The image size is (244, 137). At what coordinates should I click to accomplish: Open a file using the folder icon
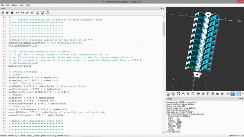7,13
